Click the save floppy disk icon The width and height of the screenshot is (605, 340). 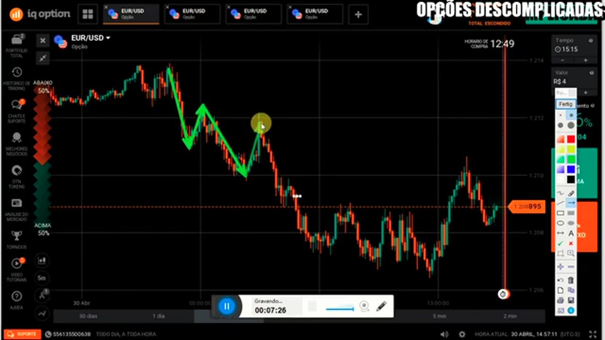pyautogui.click(x=571, y=300)
